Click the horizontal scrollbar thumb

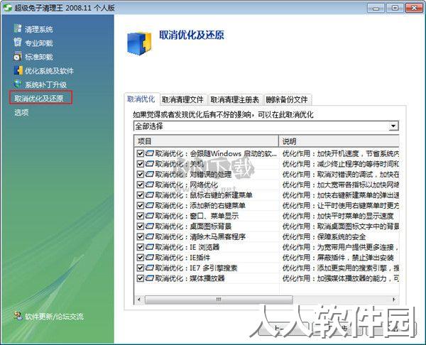pos(219,300)
